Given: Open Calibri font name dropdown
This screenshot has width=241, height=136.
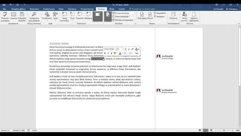Looking at the screenshot, I should [116, 49].
